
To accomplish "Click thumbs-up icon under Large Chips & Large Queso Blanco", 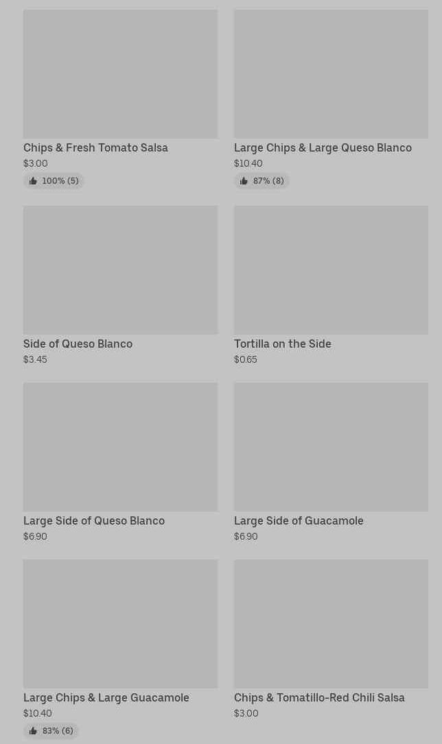I will click(244, 181).
